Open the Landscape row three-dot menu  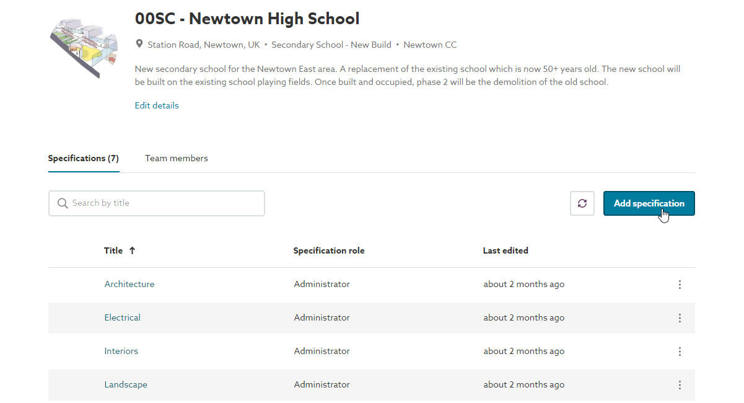[680, 385]
